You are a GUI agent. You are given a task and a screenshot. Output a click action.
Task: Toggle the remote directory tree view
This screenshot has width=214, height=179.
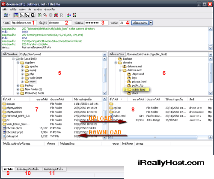[x=27, y=15]
